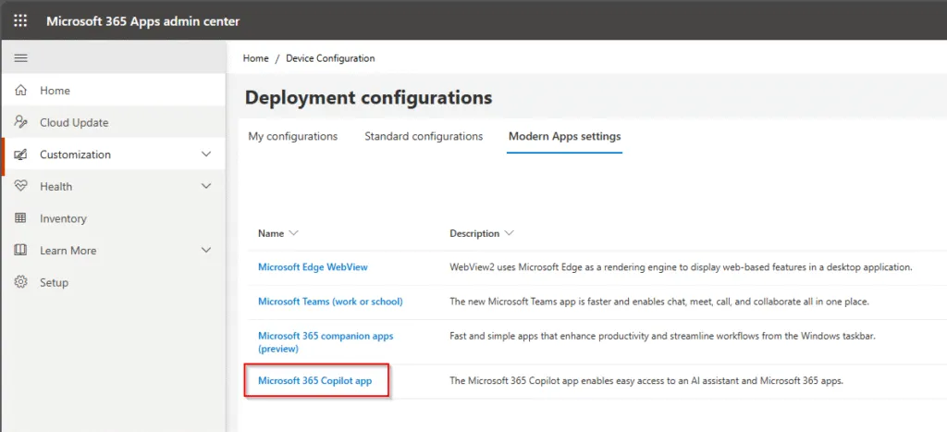947x432 pixels.
Task: Switch to Standard configurations tab
Action: click(x=424, y=137)
